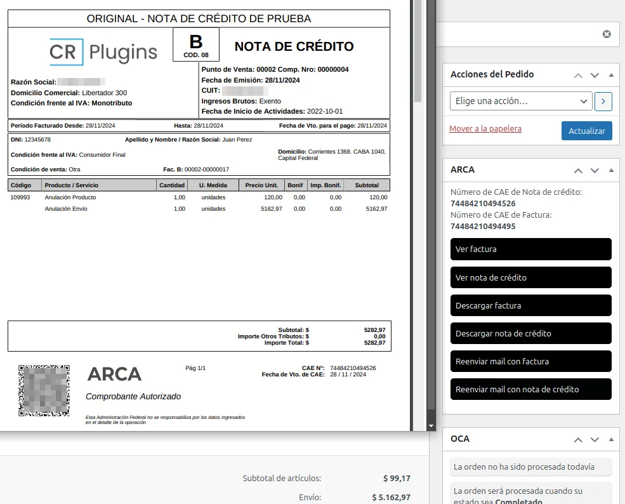Image resolution: width=625 pixels, height=504 pixels.
Task: Resend mail with nota de crédito
Action: click(x=530, y=389)
